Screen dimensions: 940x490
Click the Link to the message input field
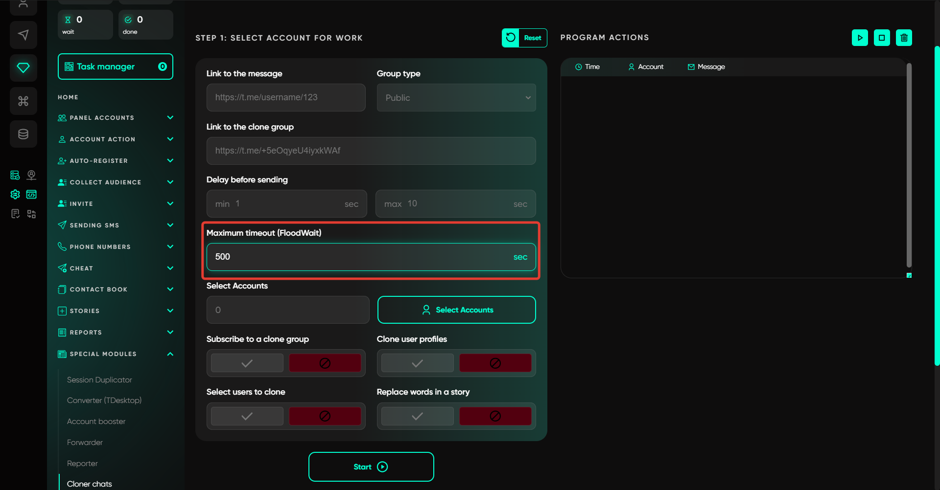click(286, 98)
